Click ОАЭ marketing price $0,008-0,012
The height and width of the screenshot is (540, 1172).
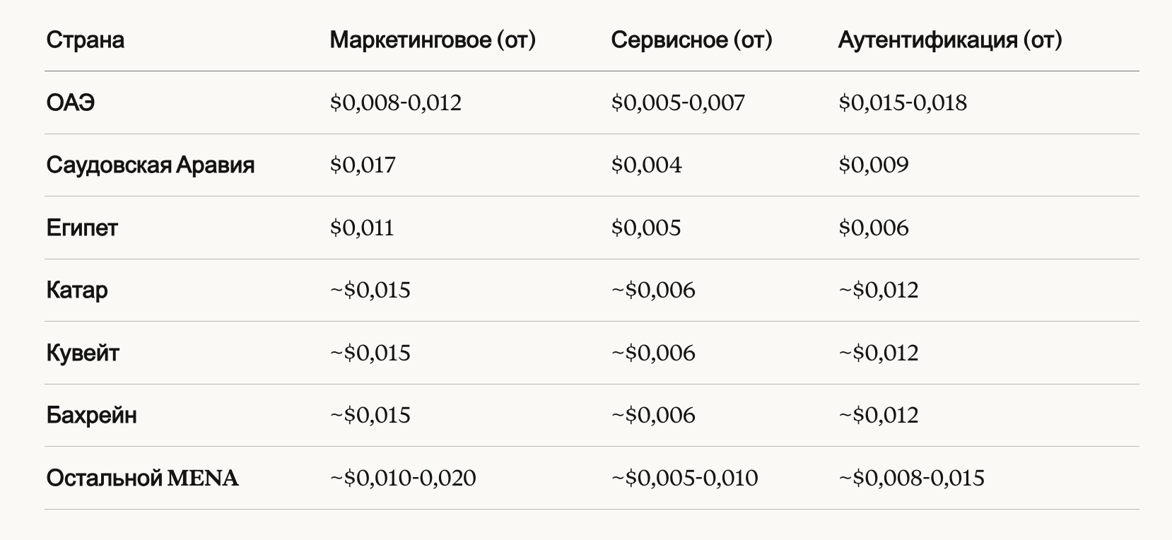[x=396, y=103]
